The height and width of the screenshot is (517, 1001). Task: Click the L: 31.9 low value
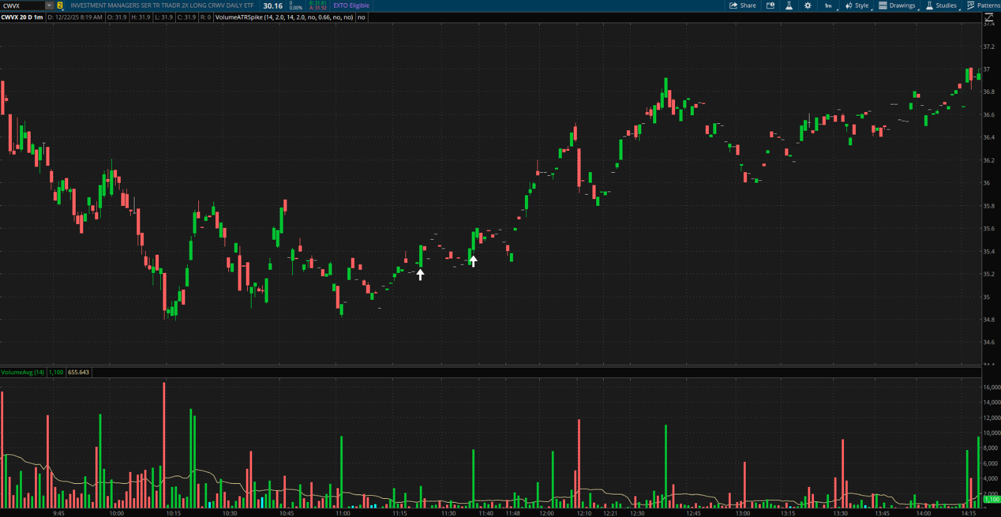(x=164, y=18)
